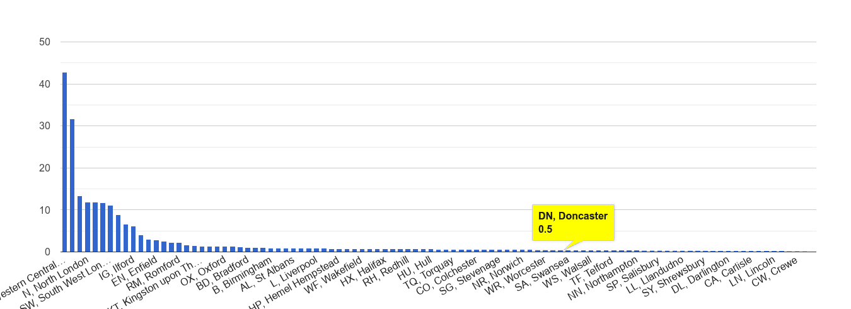Click the 'SW, South West Lon...' axis label
Viewport: 851px width, 309px height.
[x=66, y=284]
